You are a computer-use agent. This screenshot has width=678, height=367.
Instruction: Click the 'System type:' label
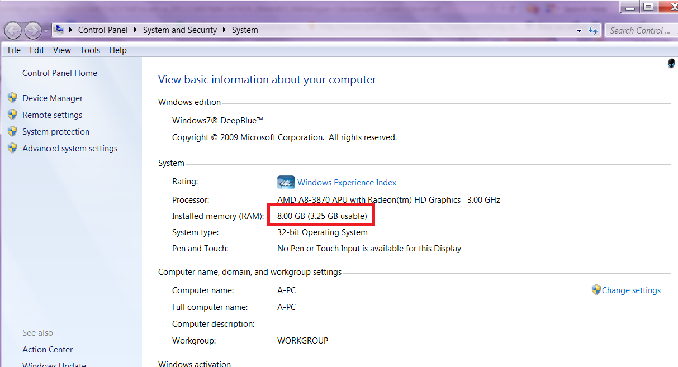click(195, 232)
